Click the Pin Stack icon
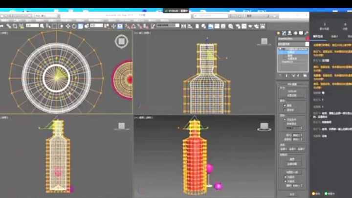352x198 pixels. click(x=281, y=76)
